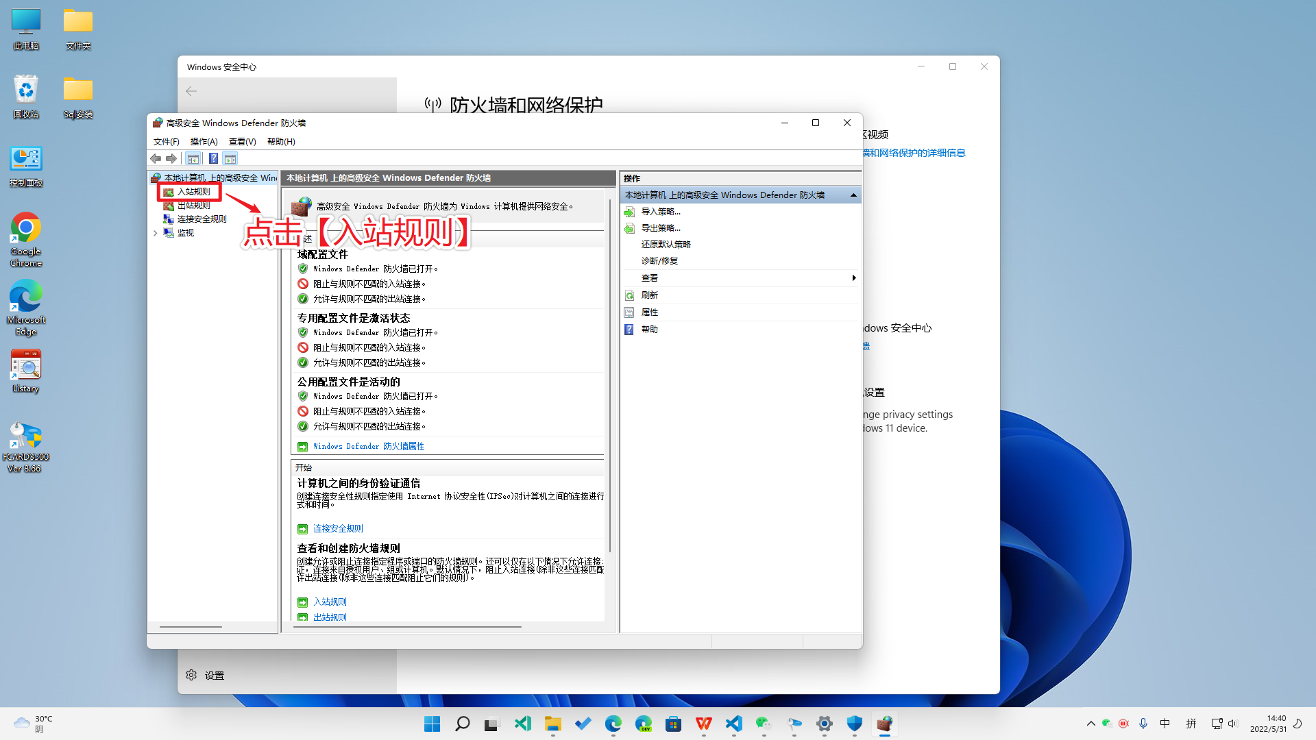Open 控制面板 desktop icon

[26, 166]
